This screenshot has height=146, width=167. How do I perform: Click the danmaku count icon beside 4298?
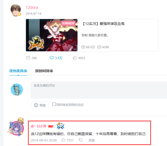point(99,47)
